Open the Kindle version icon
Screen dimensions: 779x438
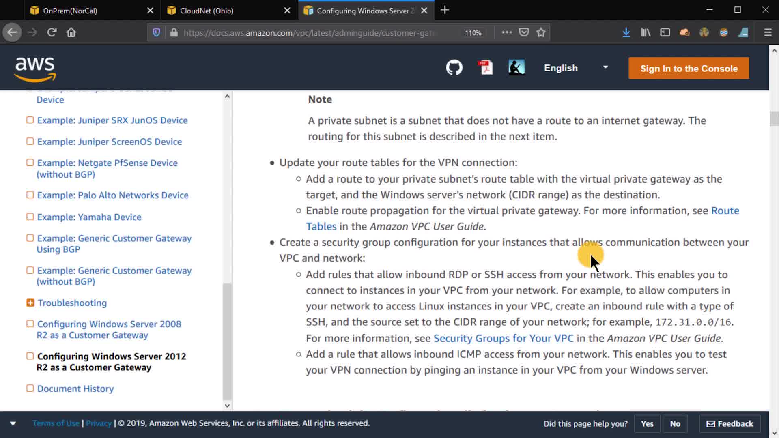(516, 67)
